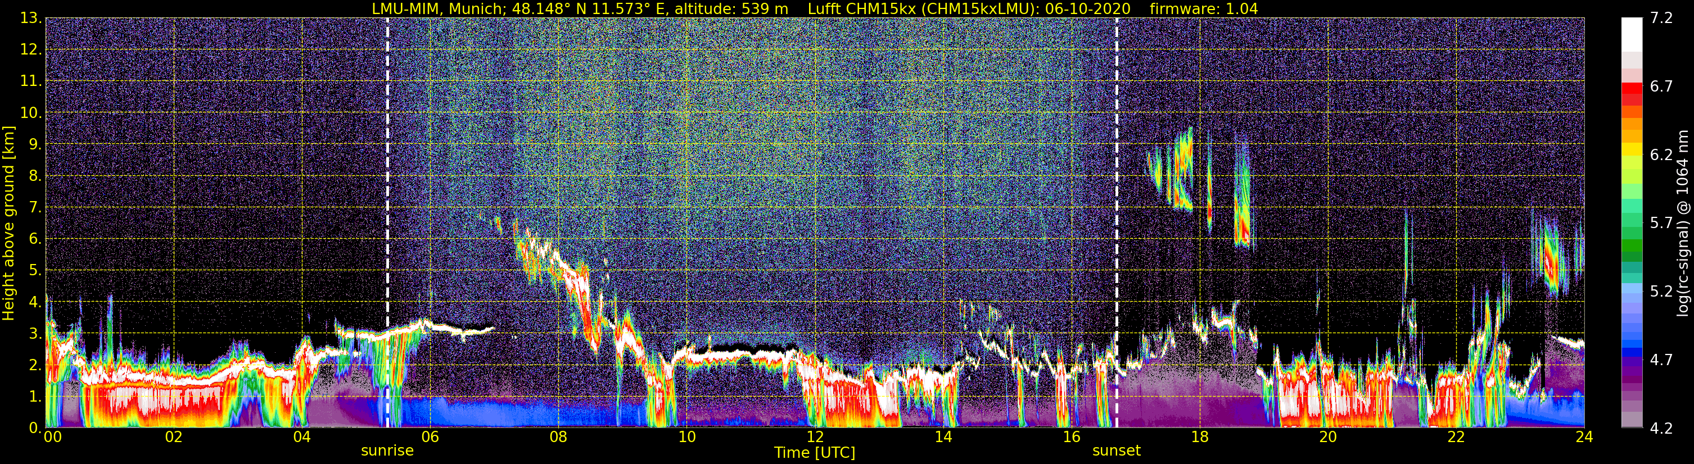Click the time tick label '20'

point(1328,438)
